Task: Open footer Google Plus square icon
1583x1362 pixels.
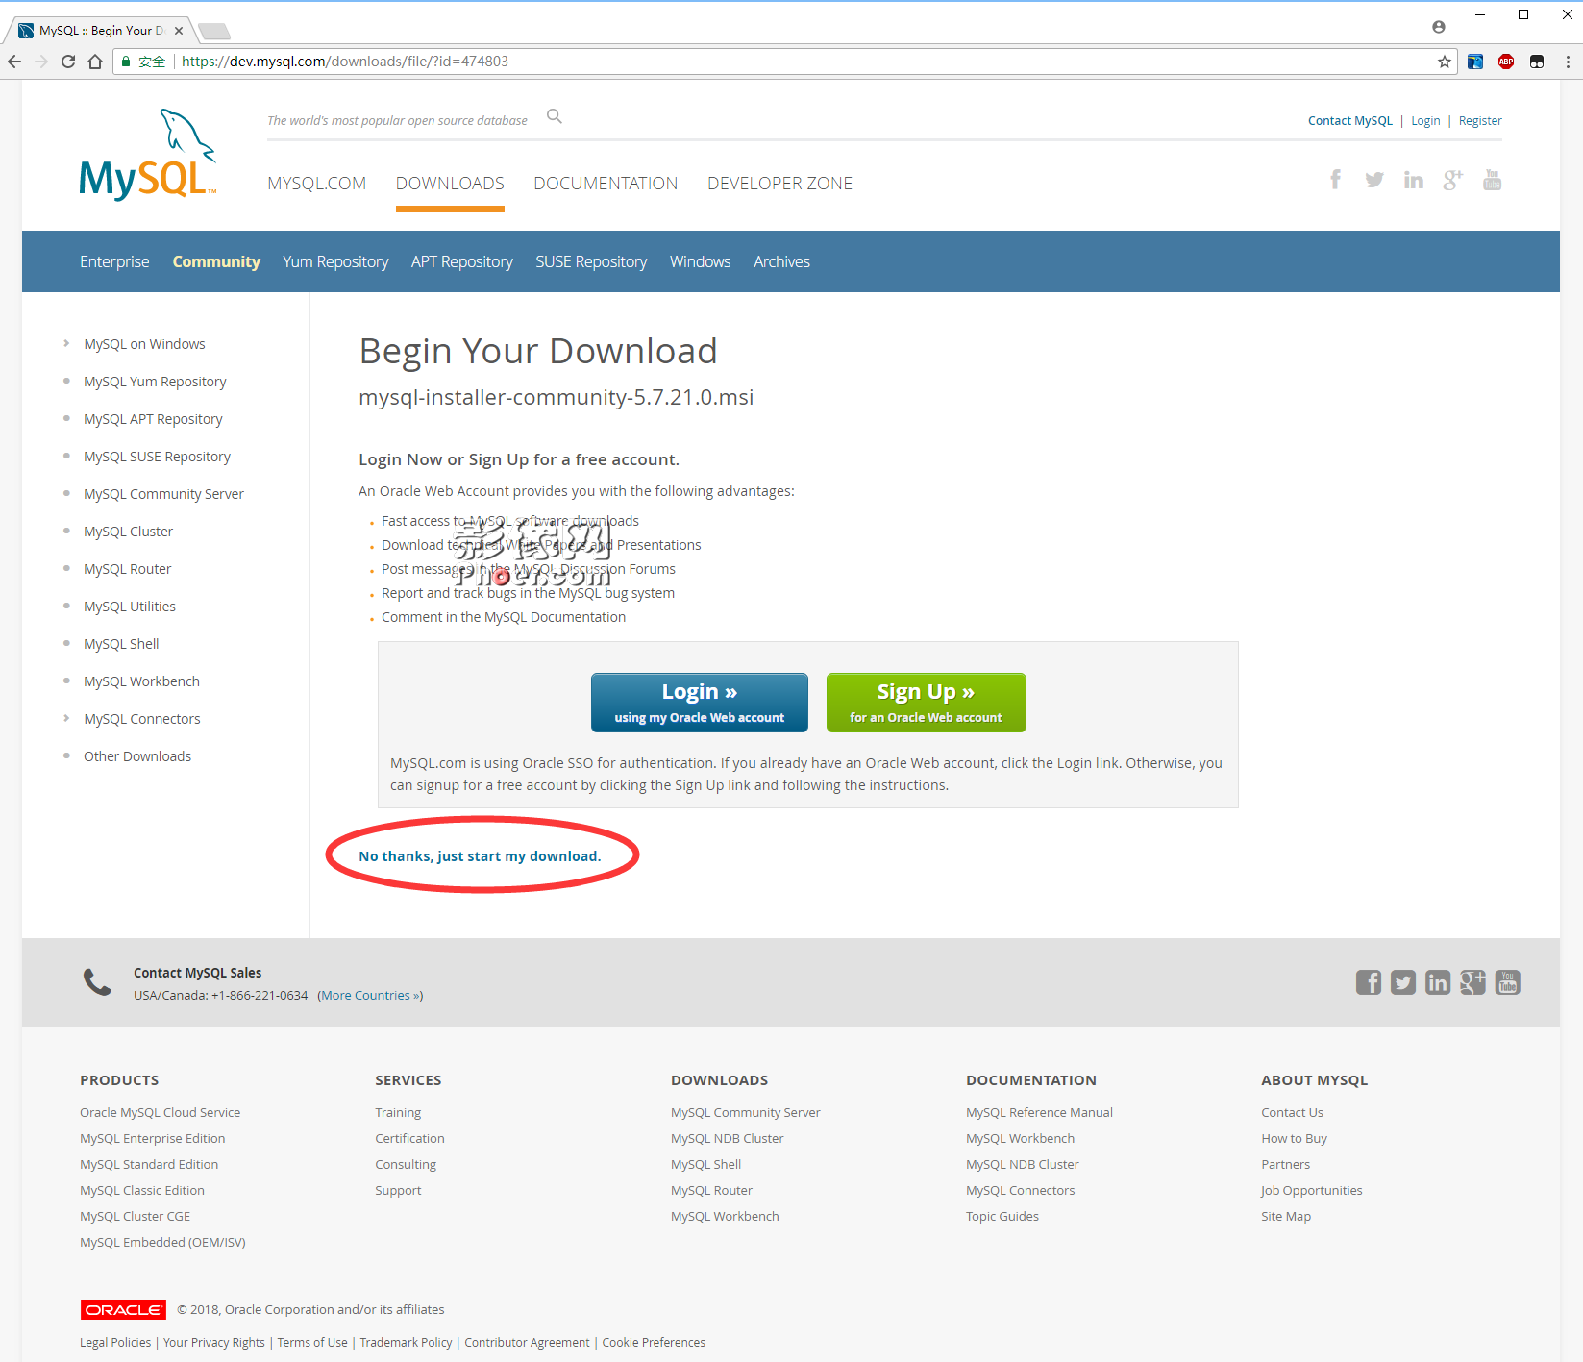Action: [1472, 982]
